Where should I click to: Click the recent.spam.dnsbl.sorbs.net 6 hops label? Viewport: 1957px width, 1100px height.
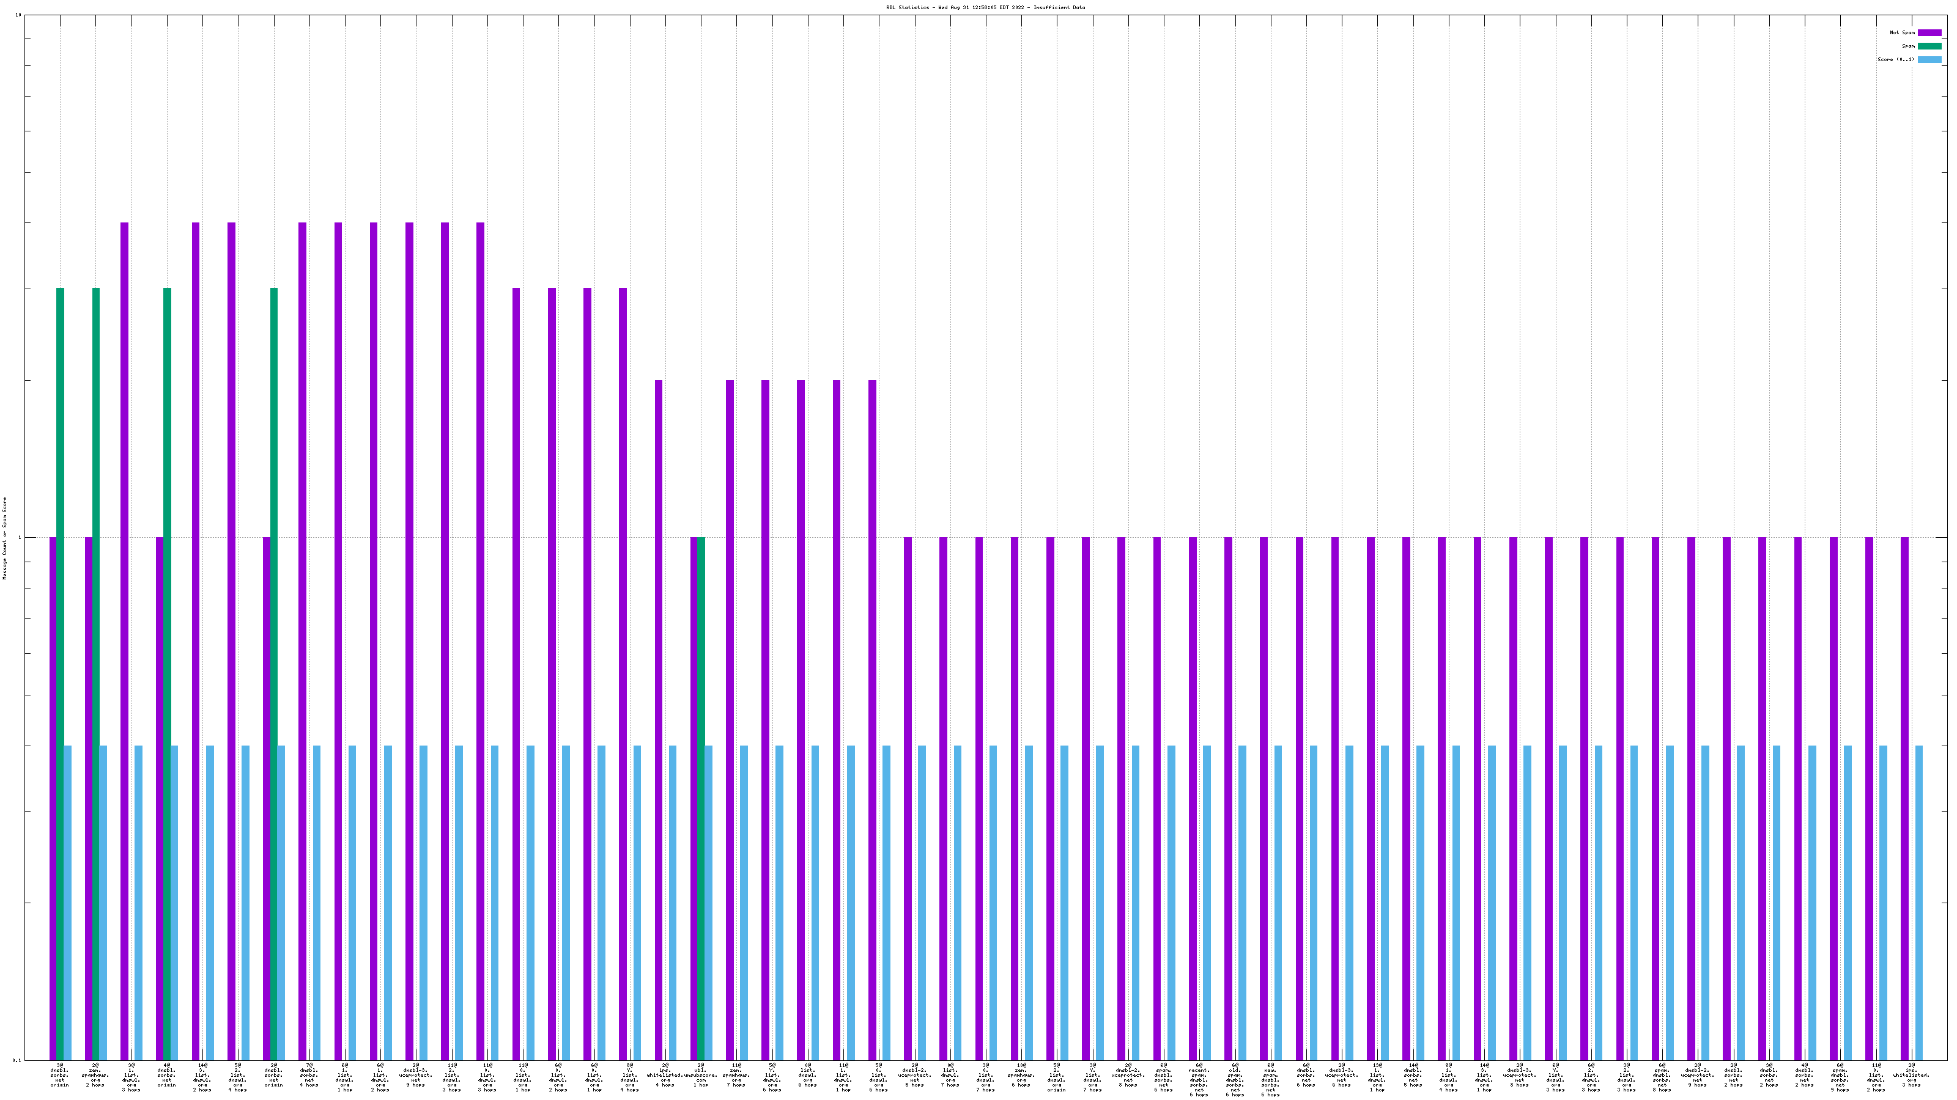pyautogui.click(x=1199, y=1080)
